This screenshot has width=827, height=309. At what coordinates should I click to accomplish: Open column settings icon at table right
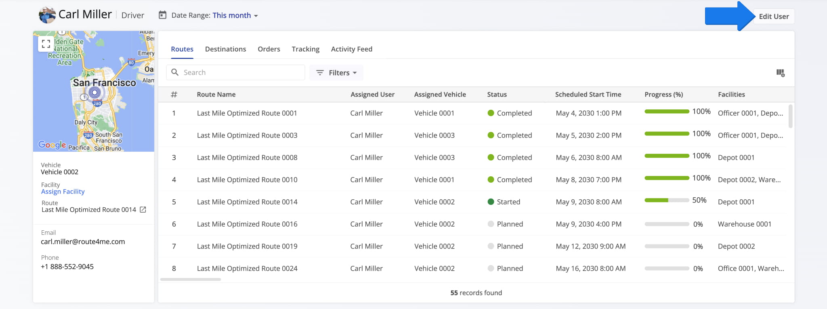[x=780, y=73]
